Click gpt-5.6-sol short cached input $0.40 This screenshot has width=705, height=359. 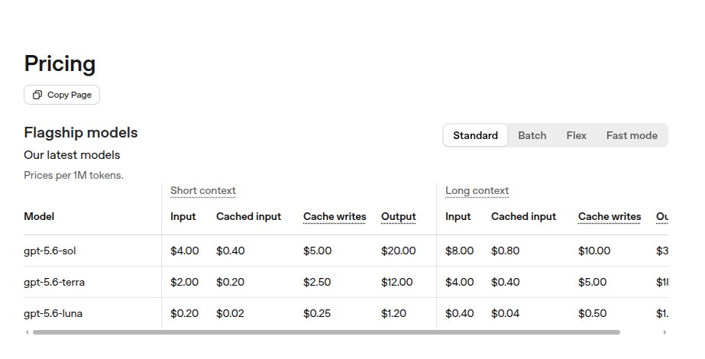[x=230, y=251]
